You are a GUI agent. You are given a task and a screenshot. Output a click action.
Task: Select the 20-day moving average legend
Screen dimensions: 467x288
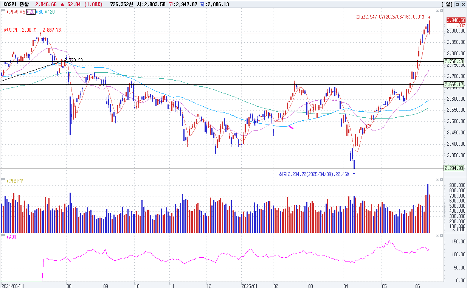point(31,12)
